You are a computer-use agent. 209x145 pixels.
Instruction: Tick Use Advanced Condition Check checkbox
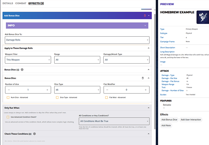click(x=8, y=117)
